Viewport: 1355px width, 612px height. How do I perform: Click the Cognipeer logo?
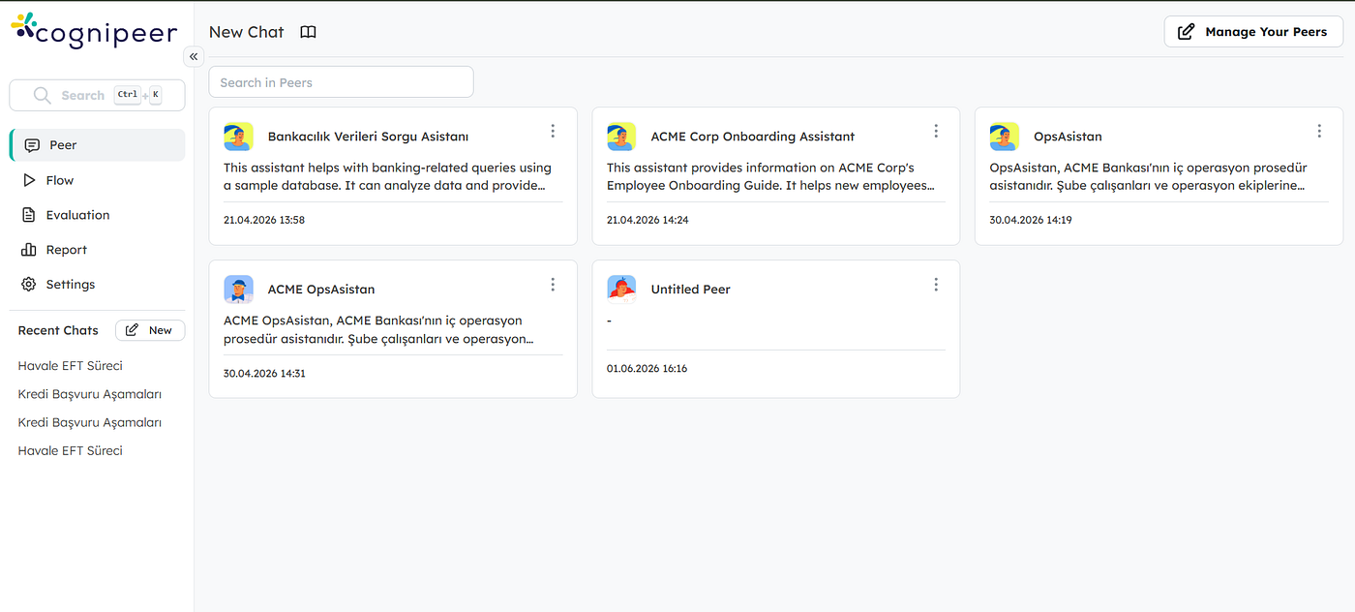click(94, 31)
